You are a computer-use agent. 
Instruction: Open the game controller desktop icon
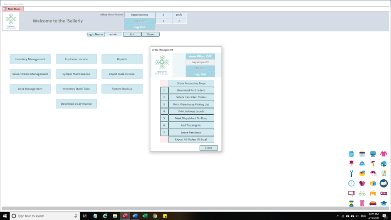coord(373,193)
